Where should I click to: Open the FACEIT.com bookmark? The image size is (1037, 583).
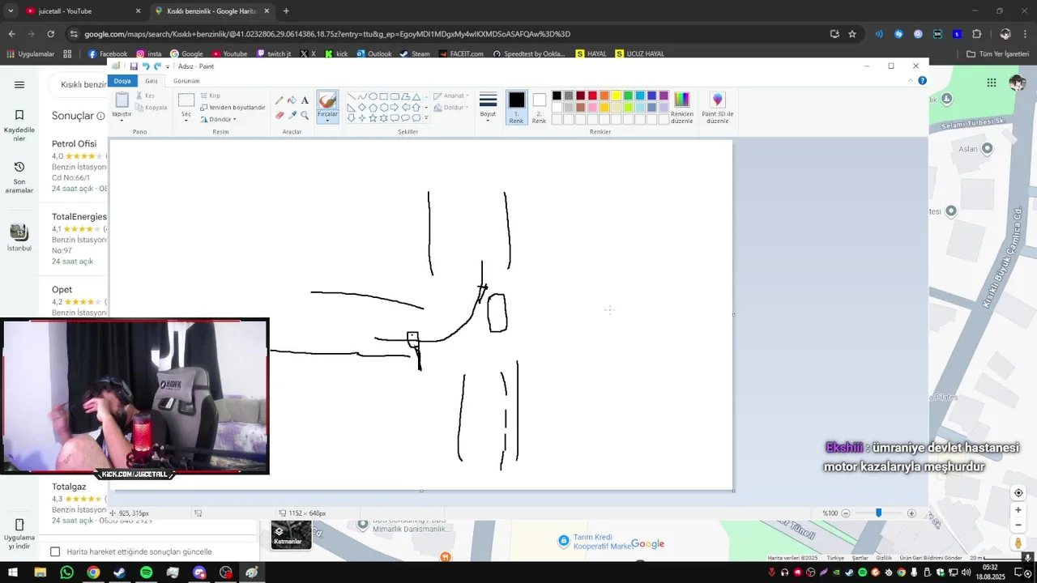[x=461, y=53]
